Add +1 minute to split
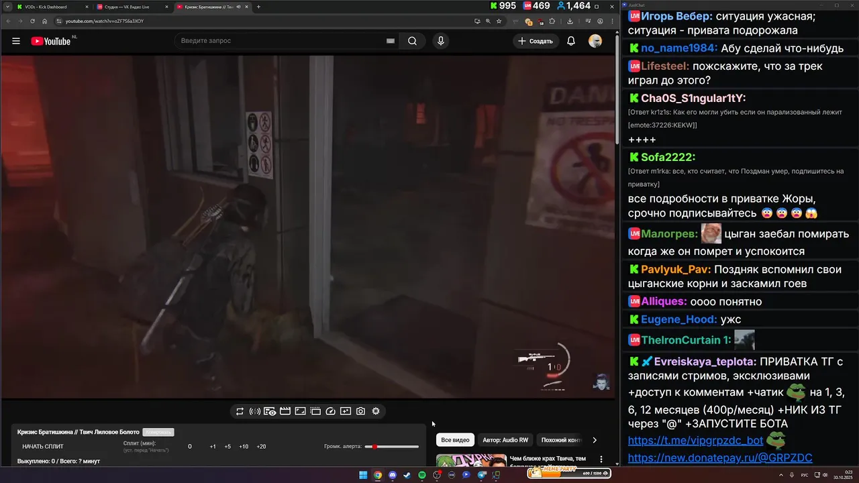 pos(213,447)
